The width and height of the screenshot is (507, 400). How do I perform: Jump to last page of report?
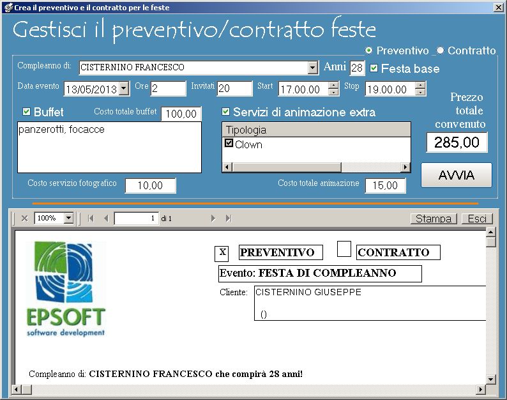[229, 219]
